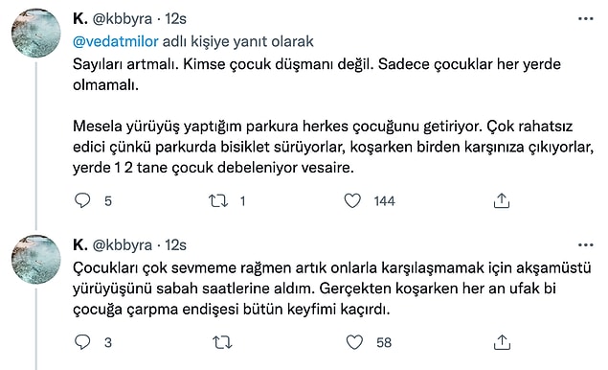Like the second tweet with 58 likes

(354, 342)
